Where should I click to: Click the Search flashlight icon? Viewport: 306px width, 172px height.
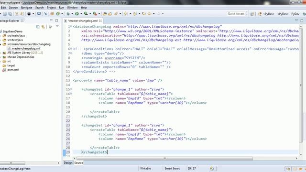tap(116, 14)
